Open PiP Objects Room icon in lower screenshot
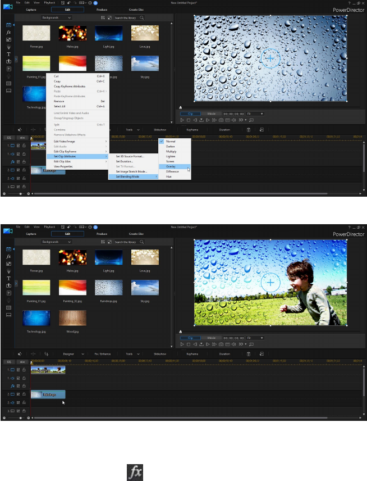The height and width of the screenshot is (481, 367). pos(8,264)
